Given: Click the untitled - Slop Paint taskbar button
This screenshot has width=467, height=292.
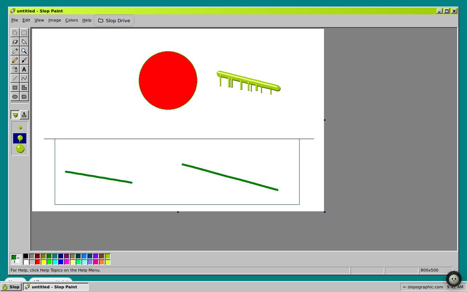Looking at the screenshot, I should coord(56,287).
